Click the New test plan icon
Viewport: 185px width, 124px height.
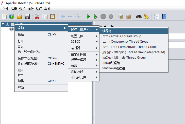click(x=4, y=16)
